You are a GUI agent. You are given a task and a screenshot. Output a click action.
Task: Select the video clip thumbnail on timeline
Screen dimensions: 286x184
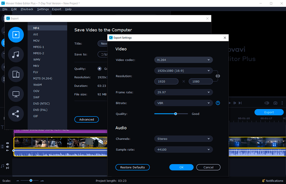(60, 142)
